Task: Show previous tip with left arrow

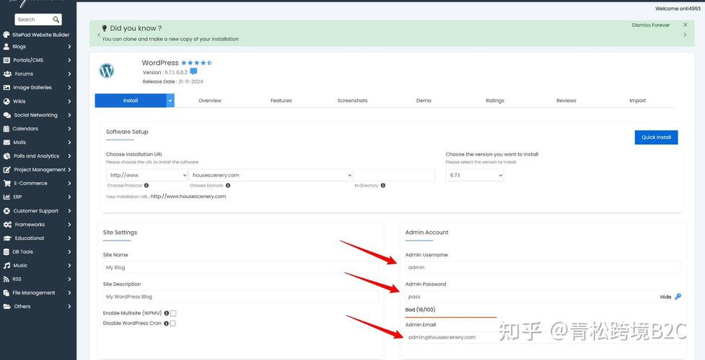Action: coord(99,35)
